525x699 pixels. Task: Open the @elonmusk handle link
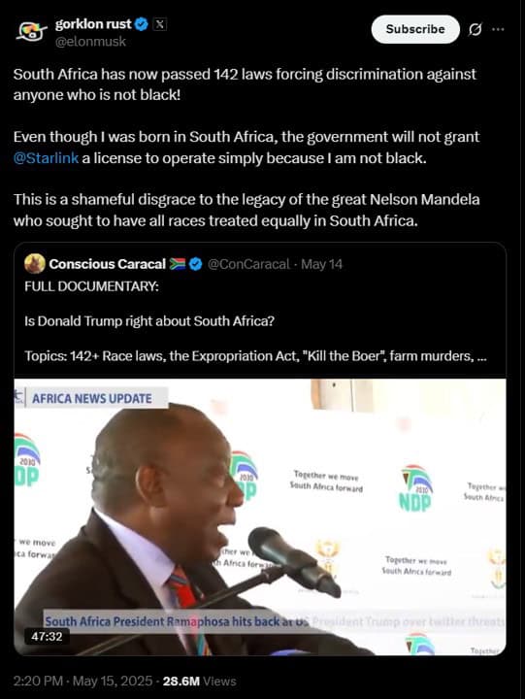tap(90, 42)
